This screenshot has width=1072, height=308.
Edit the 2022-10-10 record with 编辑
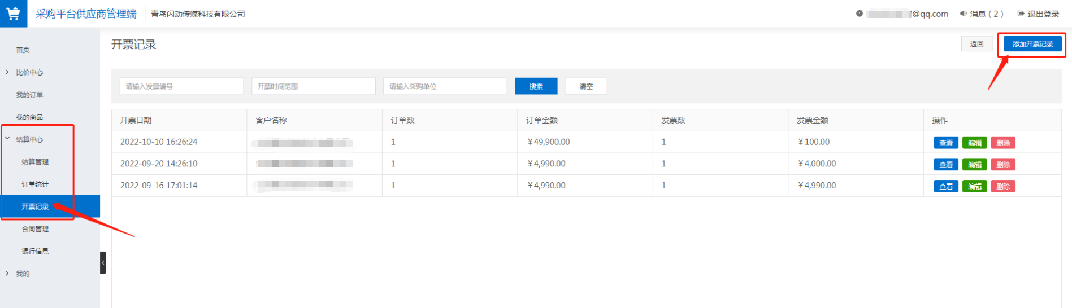coord(975,143)
